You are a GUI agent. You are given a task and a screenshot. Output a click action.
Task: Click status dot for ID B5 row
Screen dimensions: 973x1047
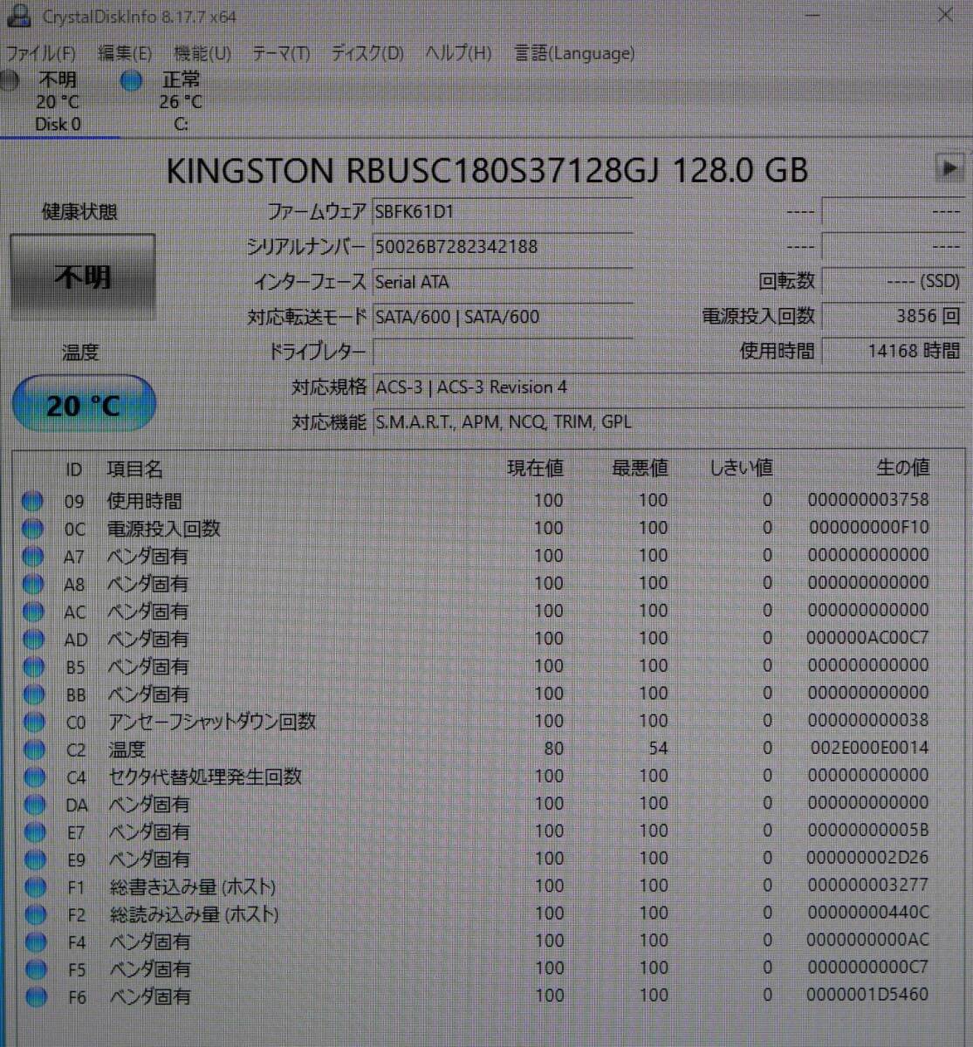click(x=33, y=667)
